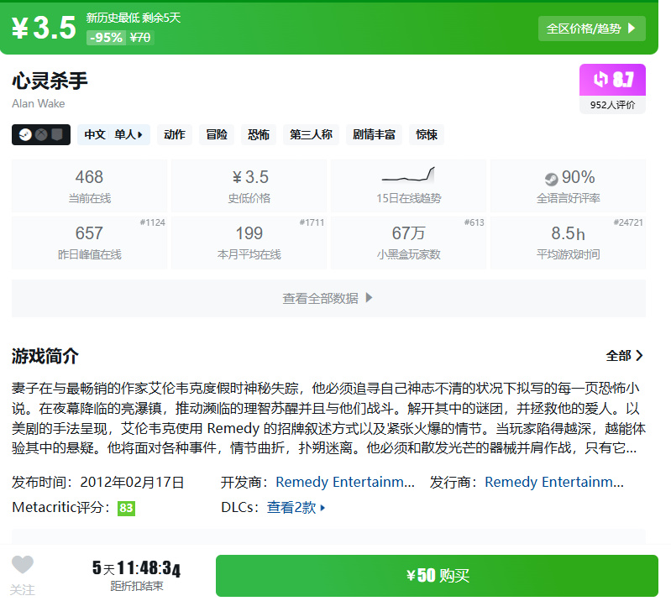671x601 pixels.
Task: Click the #1711 rank label
Action: coord(312,222)
